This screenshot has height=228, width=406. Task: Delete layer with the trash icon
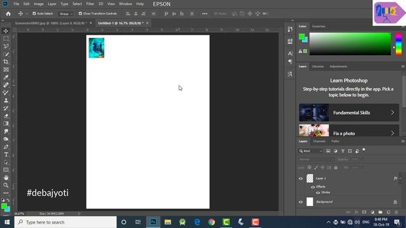396,212
